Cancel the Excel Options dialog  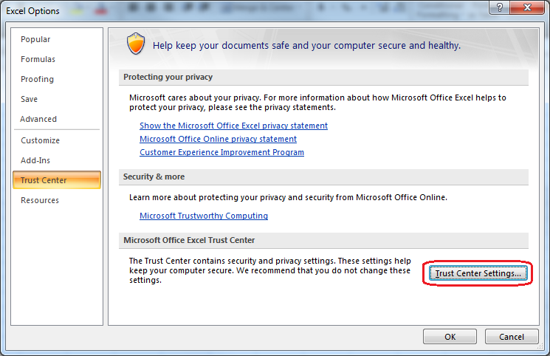(x=512, y=337)
